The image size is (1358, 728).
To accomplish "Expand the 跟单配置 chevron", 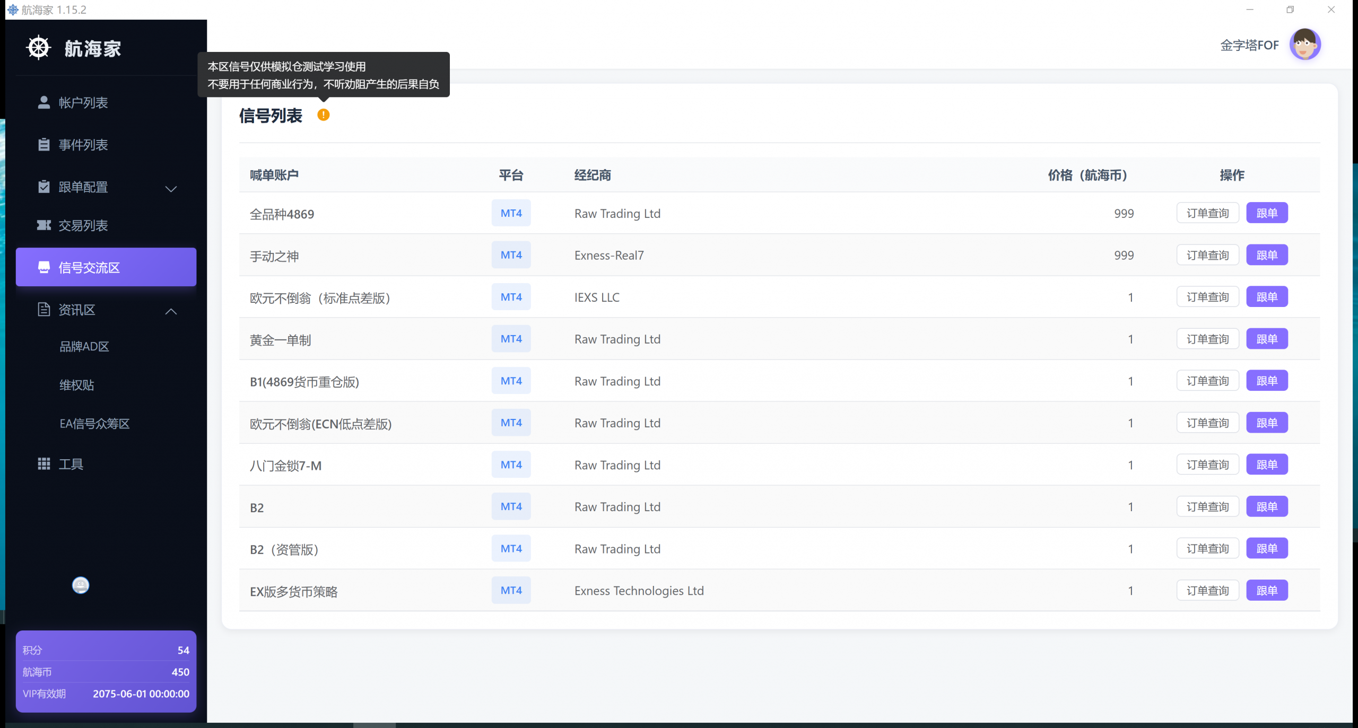I will (x=171, y=188).
